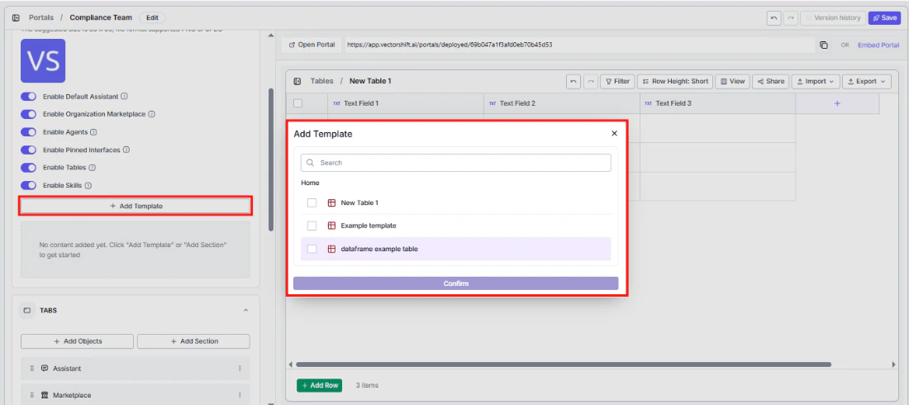The image size is (909, 405).
Task: Check the New Table 1 checkbox
Action: [x=312, y=203]
